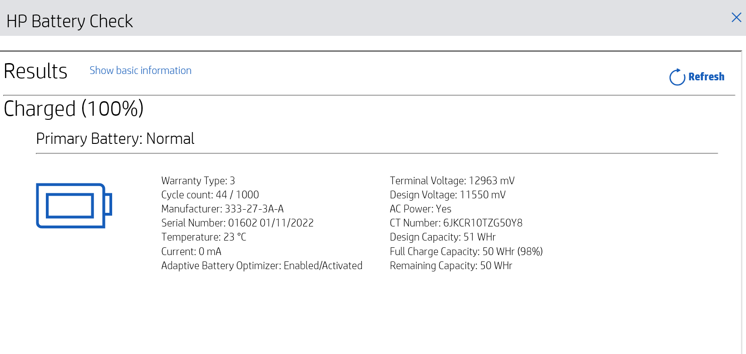Click the Charged (100%) status line
The width and height of the screenshot is (746, 354).
(x=74, y=108)
